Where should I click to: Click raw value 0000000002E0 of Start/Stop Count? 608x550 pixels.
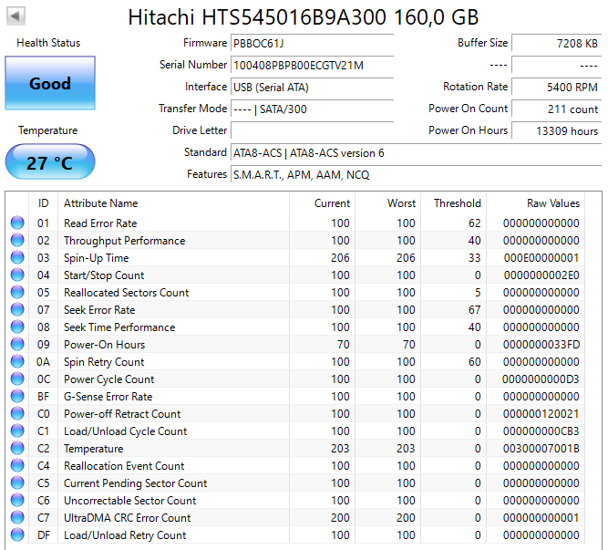click(541, 275)
